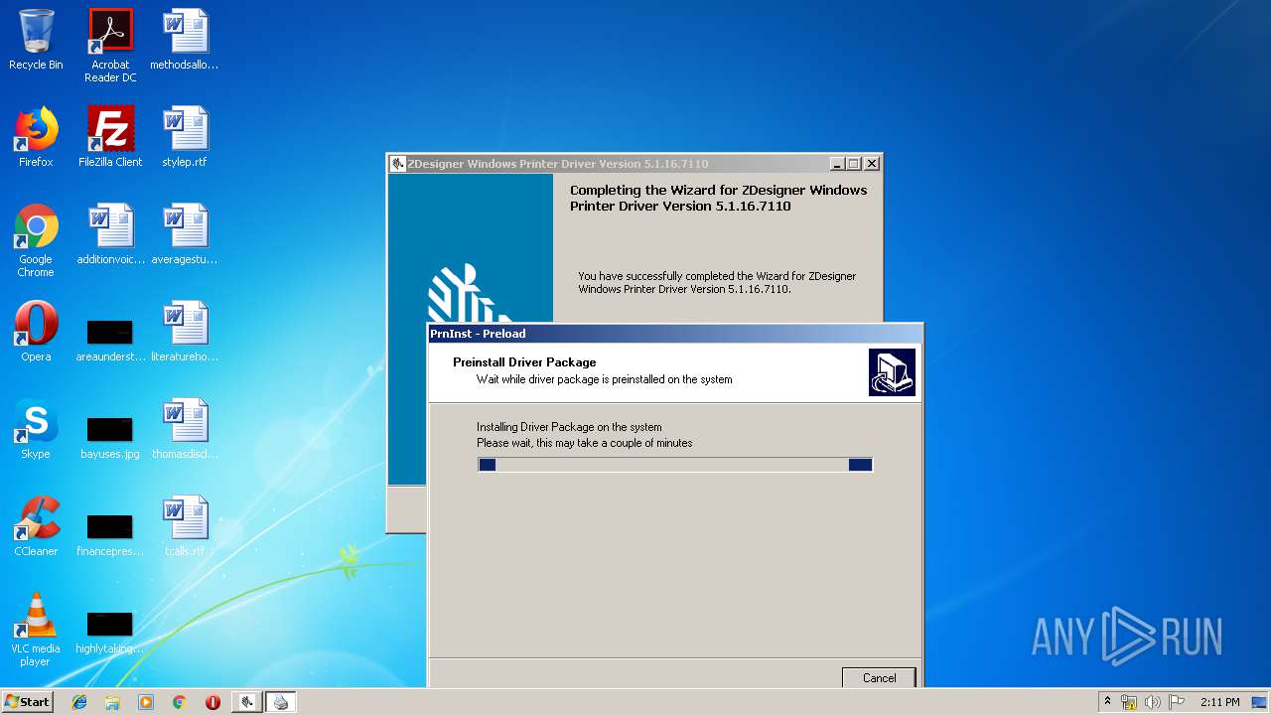Open the Recycle Bin desktop icon
1271x715 pixels.
(36, 41)
